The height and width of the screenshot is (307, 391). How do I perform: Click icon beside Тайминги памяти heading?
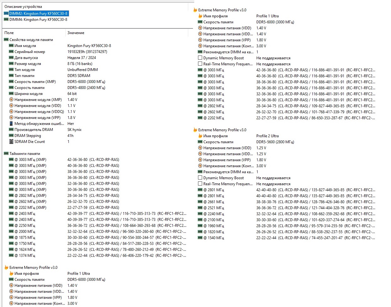6,154
